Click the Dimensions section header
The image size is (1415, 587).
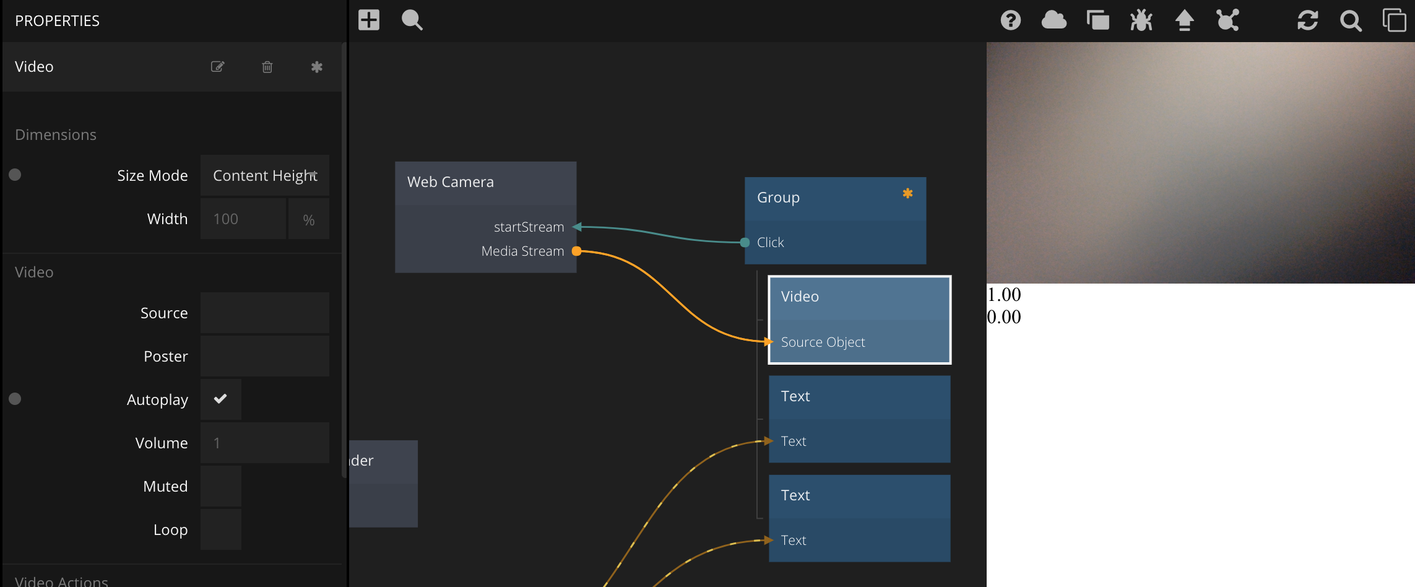[x=56, y=134]
